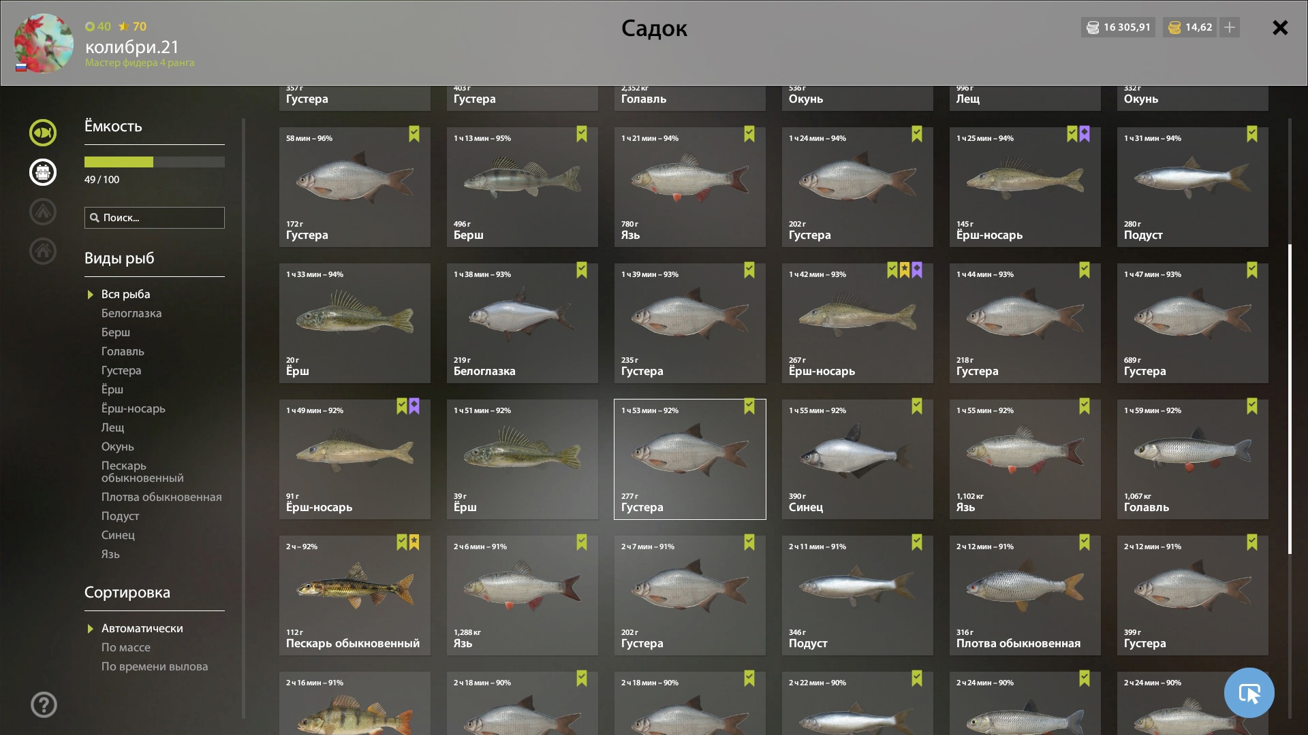
Task: Select sorting По массе option
Action: click(126, 647)
